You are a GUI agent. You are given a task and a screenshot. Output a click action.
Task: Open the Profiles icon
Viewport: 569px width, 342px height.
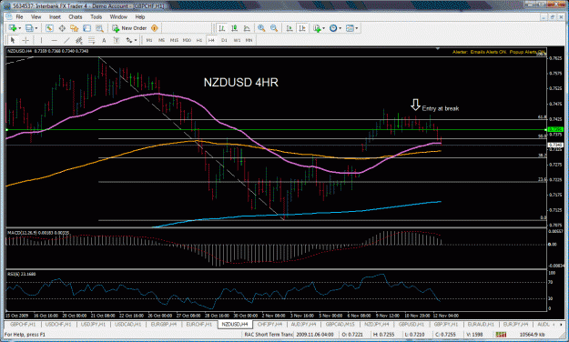click(x=29, y=28)
